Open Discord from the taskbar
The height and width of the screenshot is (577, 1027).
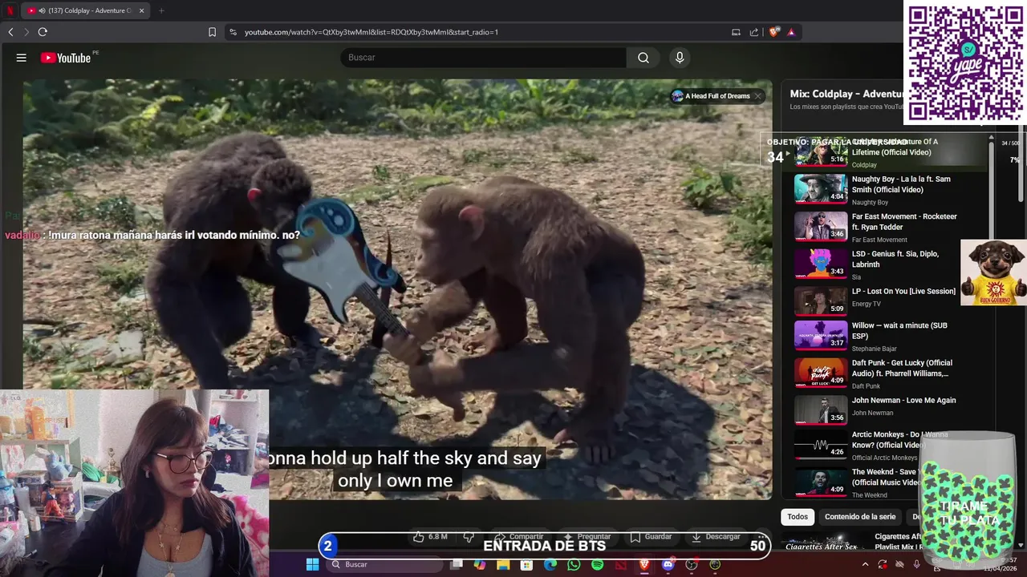[668, 565]
